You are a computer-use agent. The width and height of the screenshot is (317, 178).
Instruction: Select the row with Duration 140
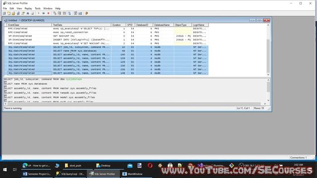(106, 54)
